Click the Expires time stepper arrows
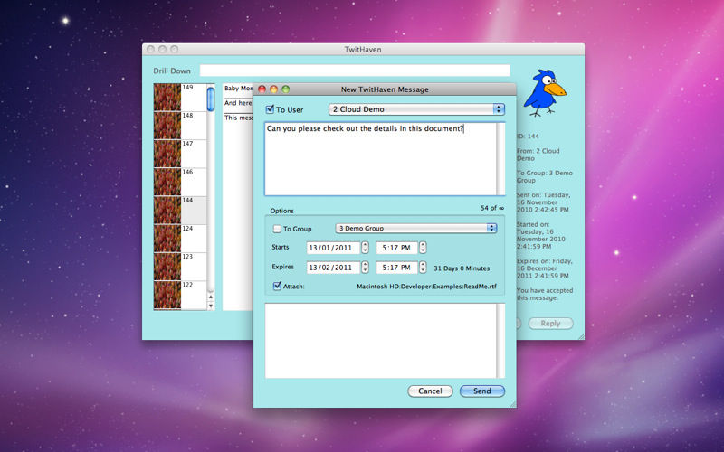 pos(423,268)
